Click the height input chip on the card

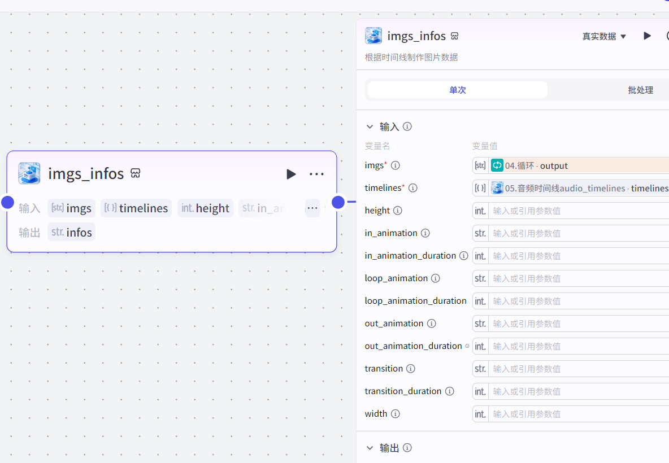point(205,208)
